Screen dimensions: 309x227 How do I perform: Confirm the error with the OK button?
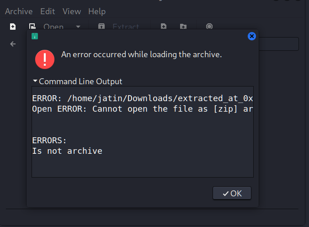pyautogui.click(x=232, y=193)
